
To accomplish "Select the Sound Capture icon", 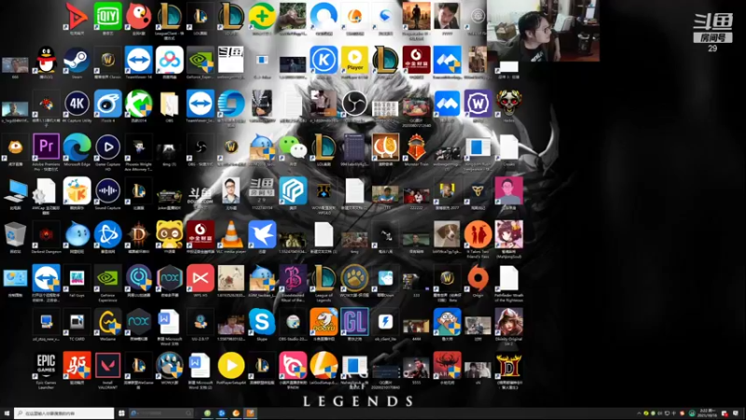I will (107, 193).
